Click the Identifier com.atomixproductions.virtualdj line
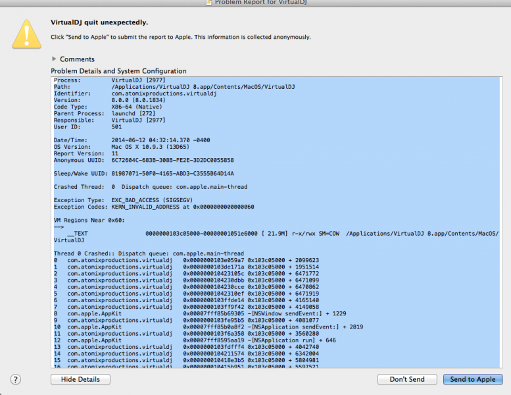Screen dimensions: 511x395 [135, 93]
